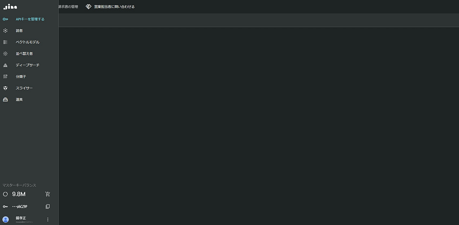Click the マスターキーバランス label

click(19, 185)
